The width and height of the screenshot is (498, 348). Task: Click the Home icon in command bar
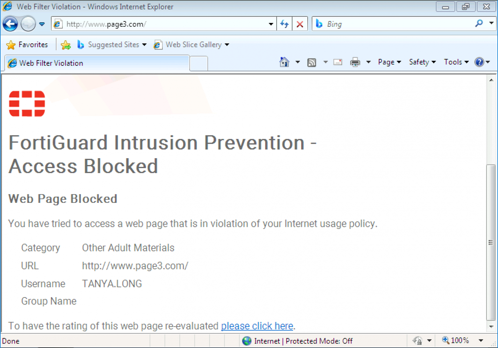(x=284, y=62)
